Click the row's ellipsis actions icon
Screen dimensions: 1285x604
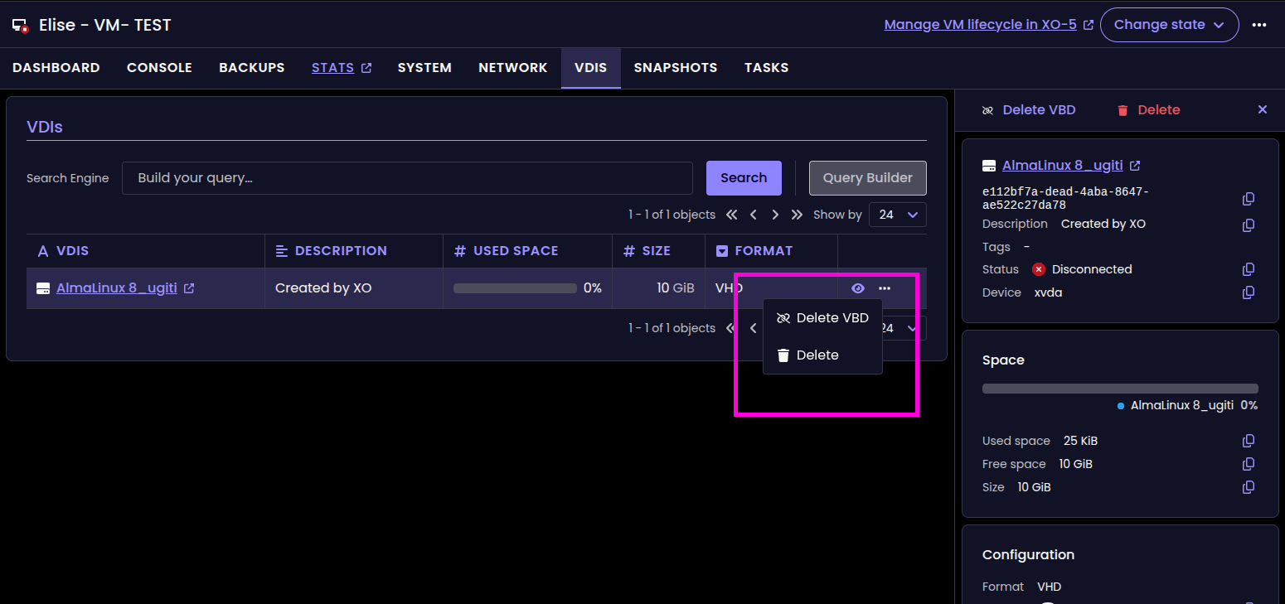tap(885, 288)
